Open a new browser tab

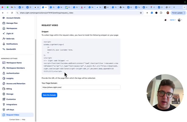point(174,7)
